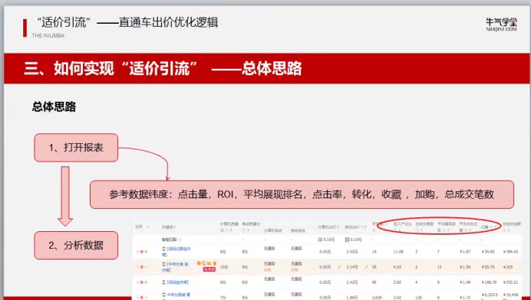Click the 4.03 ROI value
The height and width of the screenshot is (300, 531).
(397, 267)
